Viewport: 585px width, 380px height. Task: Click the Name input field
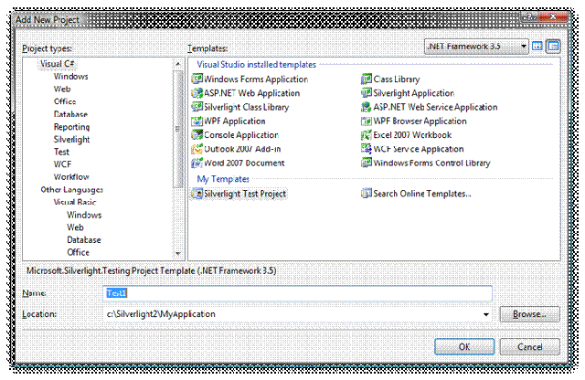(x=297, y=293)
